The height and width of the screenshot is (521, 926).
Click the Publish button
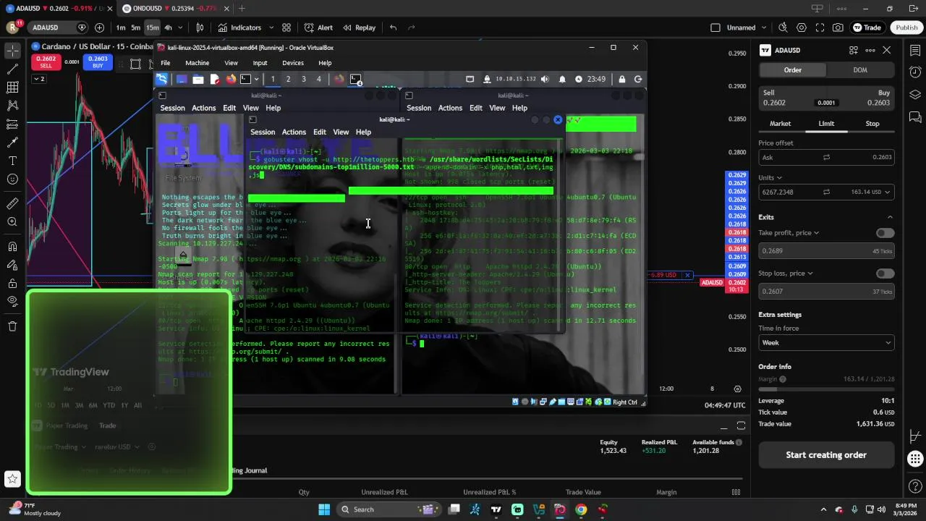click(x=906, y=27)
